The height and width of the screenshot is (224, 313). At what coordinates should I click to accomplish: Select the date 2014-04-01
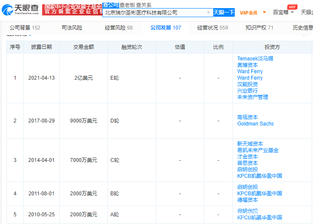pyautogui.click(x=42, y=160)
